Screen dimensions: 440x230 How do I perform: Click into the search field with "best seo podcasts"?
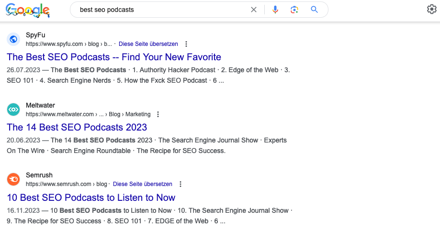tap(158, 10)
